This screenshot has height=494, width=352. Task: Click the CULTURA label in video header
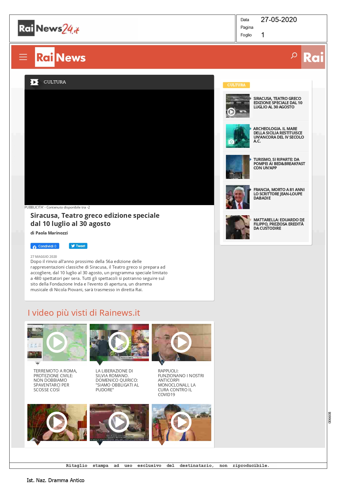tap(55, 82)
